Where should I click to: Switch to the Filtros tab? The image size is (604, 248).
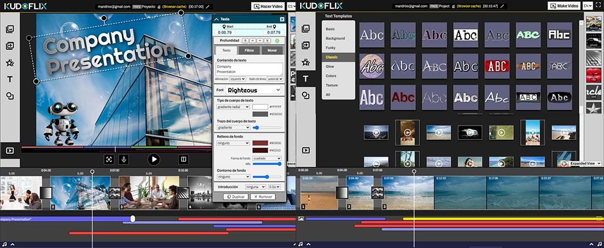(x=250, y=51)
